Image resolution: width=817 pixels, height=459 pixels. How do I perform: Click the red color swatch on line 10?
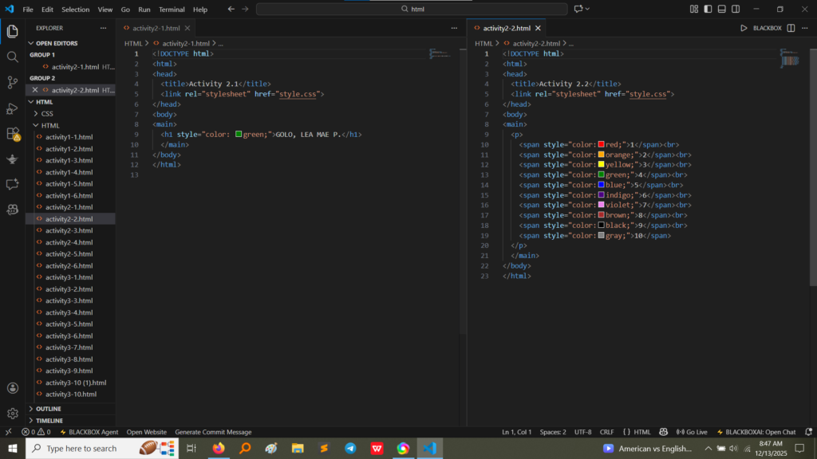[601, 144]
